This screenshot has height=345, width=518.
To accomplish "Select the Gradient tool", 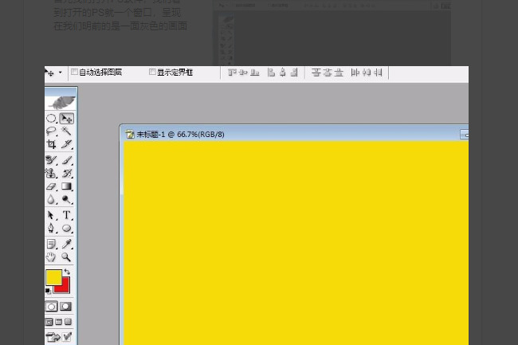I will click(67, 186).
